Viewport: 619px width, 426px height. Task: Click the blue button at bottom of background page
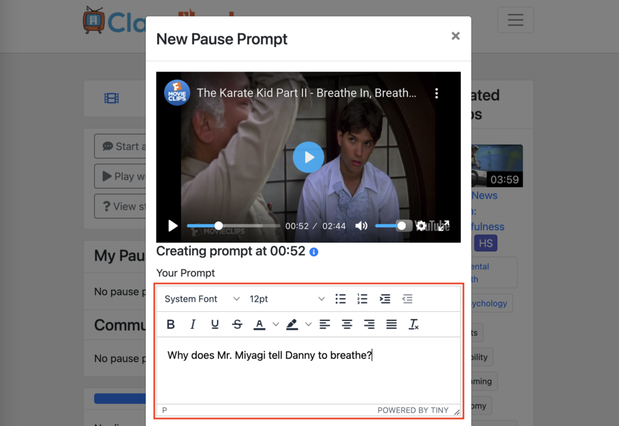120,398
